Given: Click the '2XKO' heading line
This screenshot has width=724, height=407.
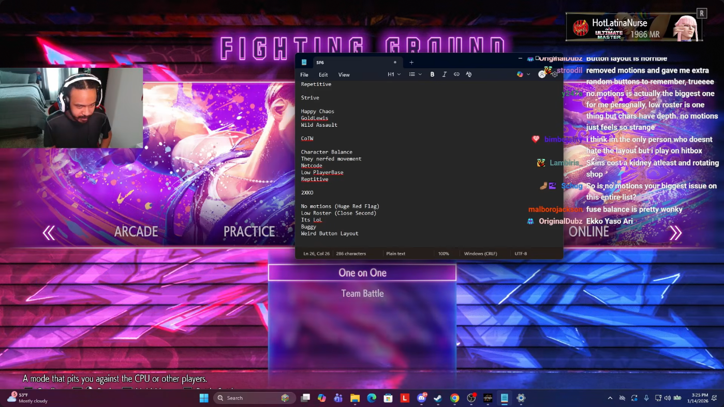Looking at the screenshot, I should [x=307, y=193].
